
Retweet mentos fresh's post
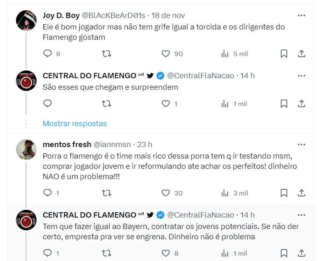(x=106, y=193)
